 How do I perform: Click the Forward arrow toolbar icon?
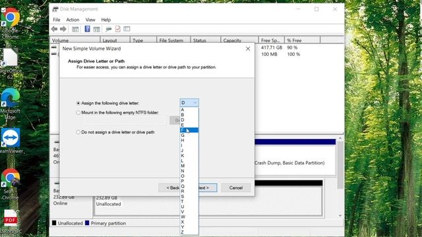click(63, 29)
